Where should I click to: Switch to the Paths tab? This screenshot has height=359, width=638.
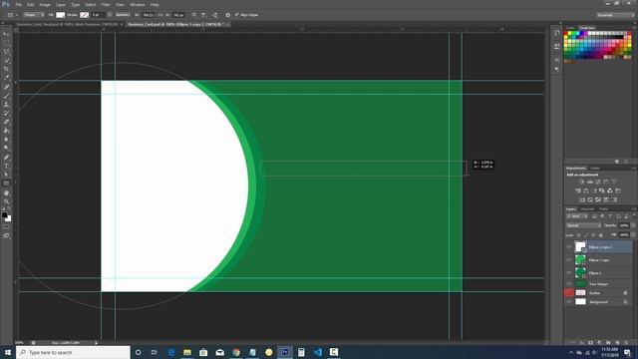(604, 209)
